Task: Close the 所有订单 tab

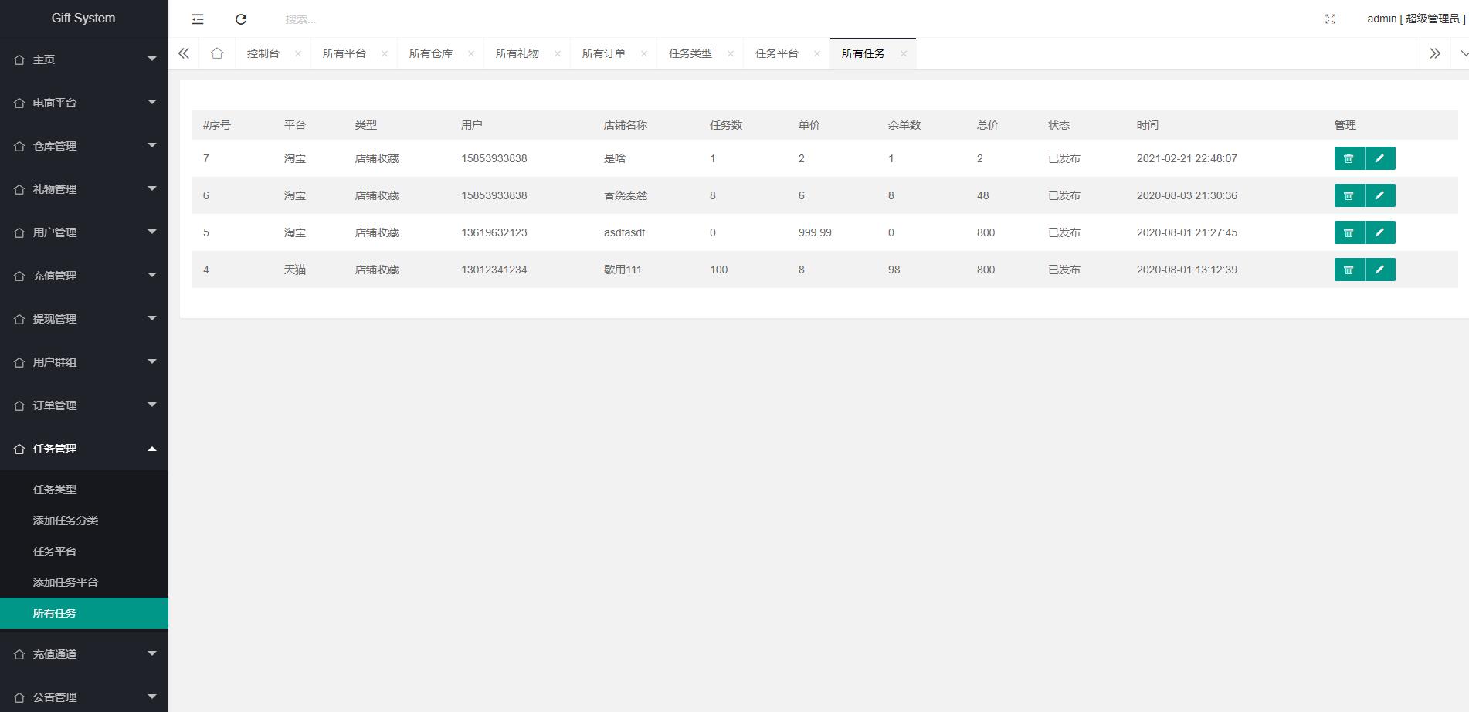Action: [x=644, y=53]
